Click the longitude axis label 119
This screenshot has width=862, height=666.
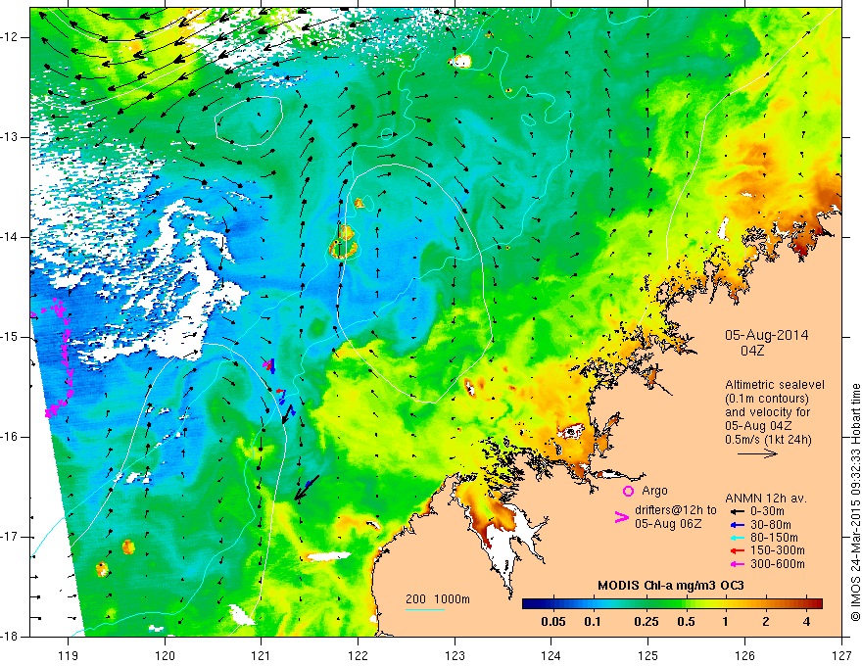(69, 655)
